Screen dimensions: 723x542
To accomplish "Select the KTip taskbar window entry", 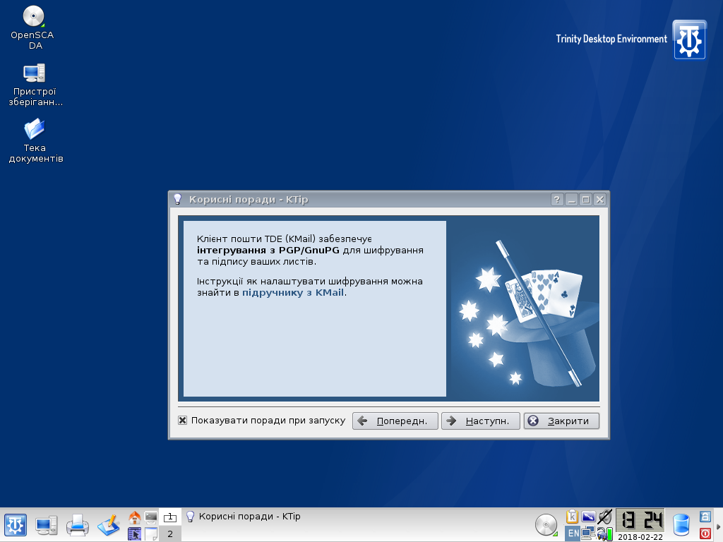I will [244, 517].
